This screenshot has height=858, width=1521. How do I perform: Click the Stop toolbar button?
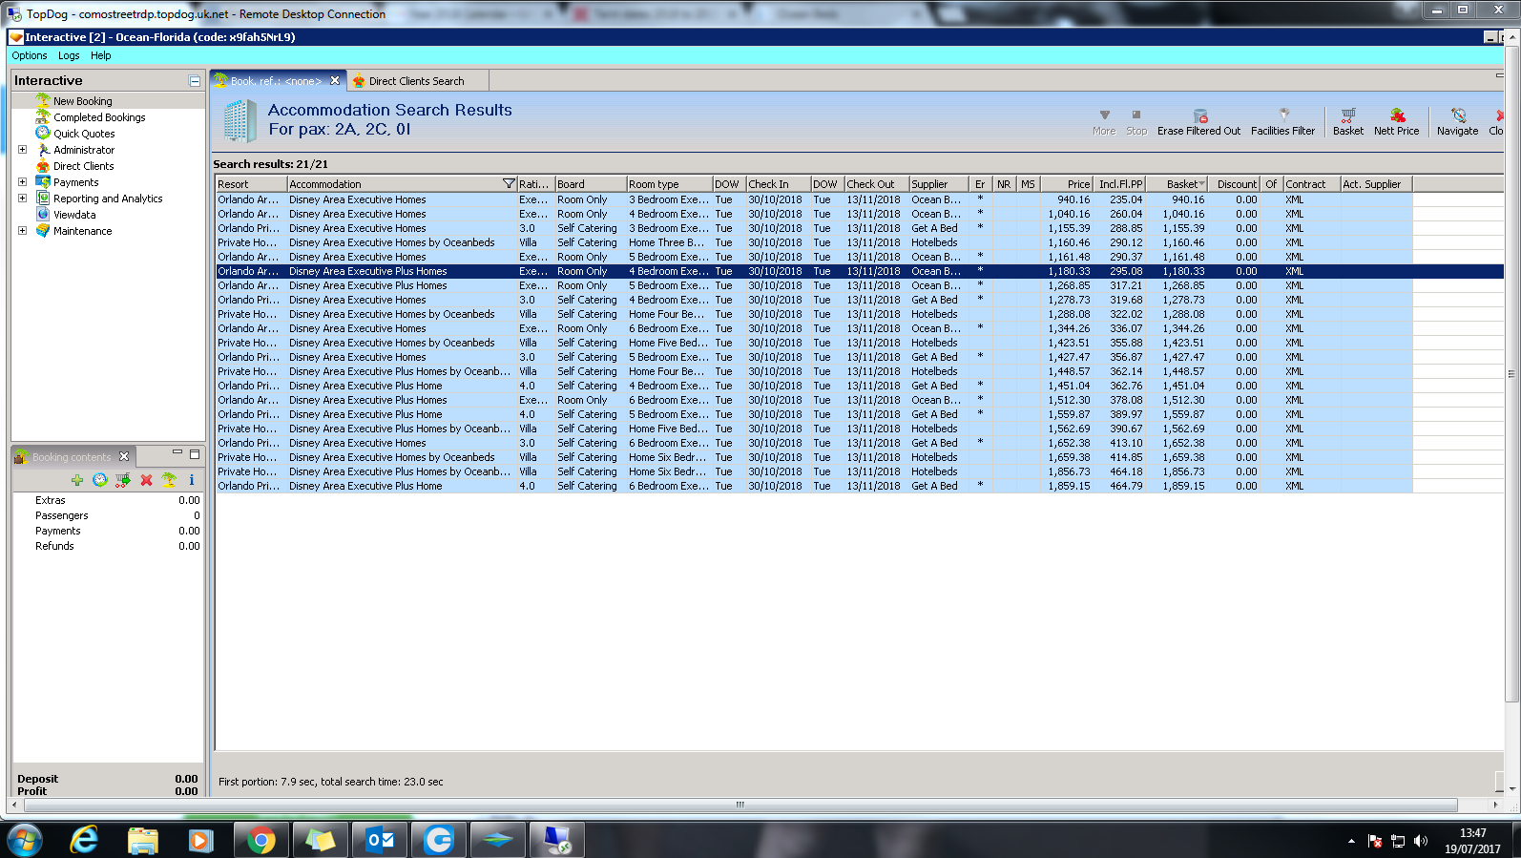pyautogui.click(x=1136, y=122)
